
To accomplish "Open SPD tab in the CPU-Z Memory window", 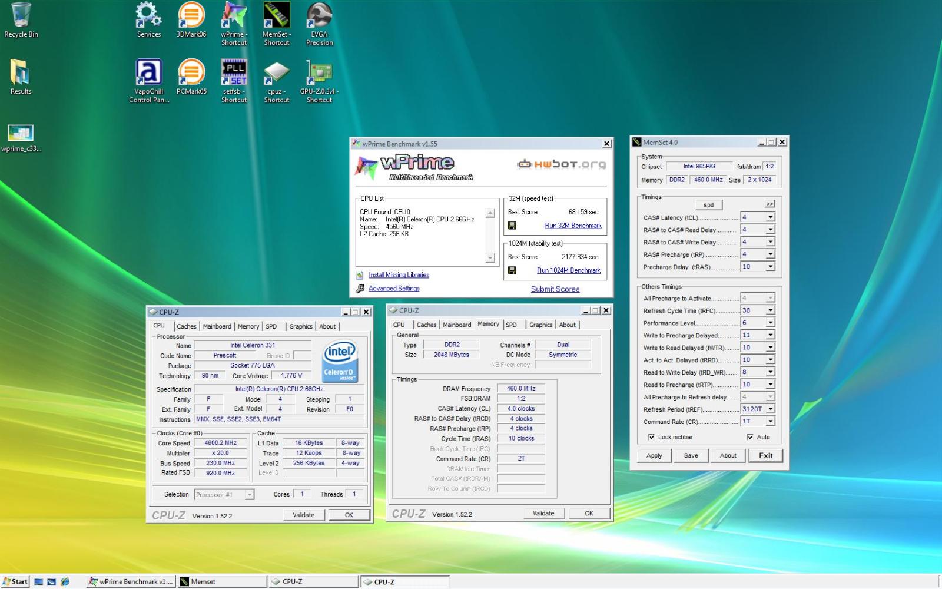I will click(511, 325).
